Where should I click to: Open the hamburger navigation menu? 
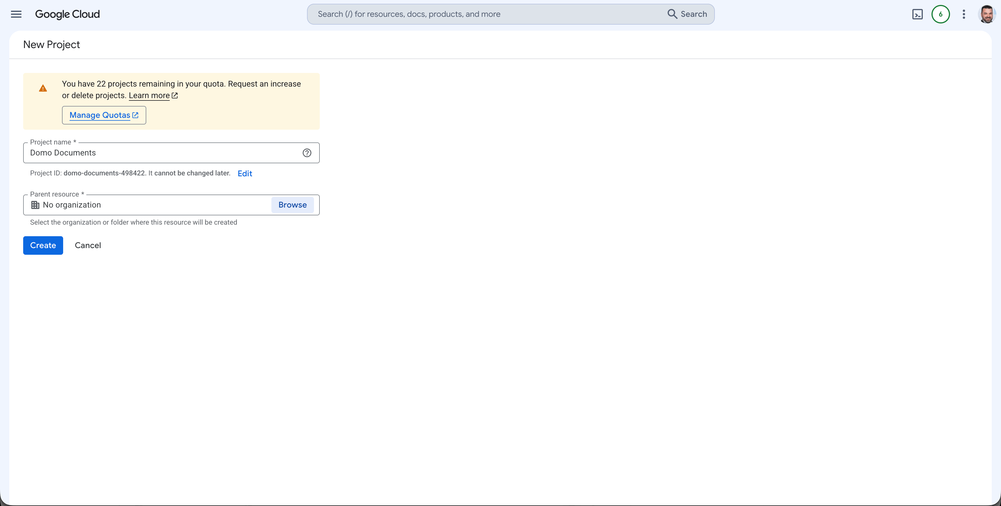tap(16, 14)
